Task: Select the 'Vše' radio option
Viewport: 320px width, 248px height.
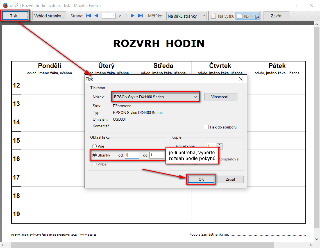Action: tap(94, 146)
